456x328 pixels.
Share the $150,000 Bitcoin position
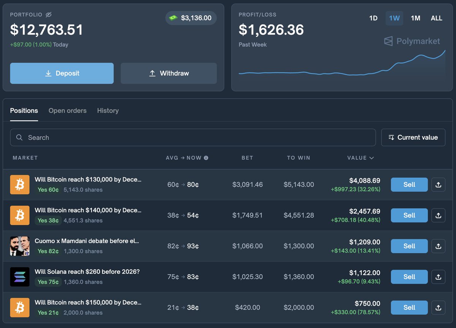(438, 307)
